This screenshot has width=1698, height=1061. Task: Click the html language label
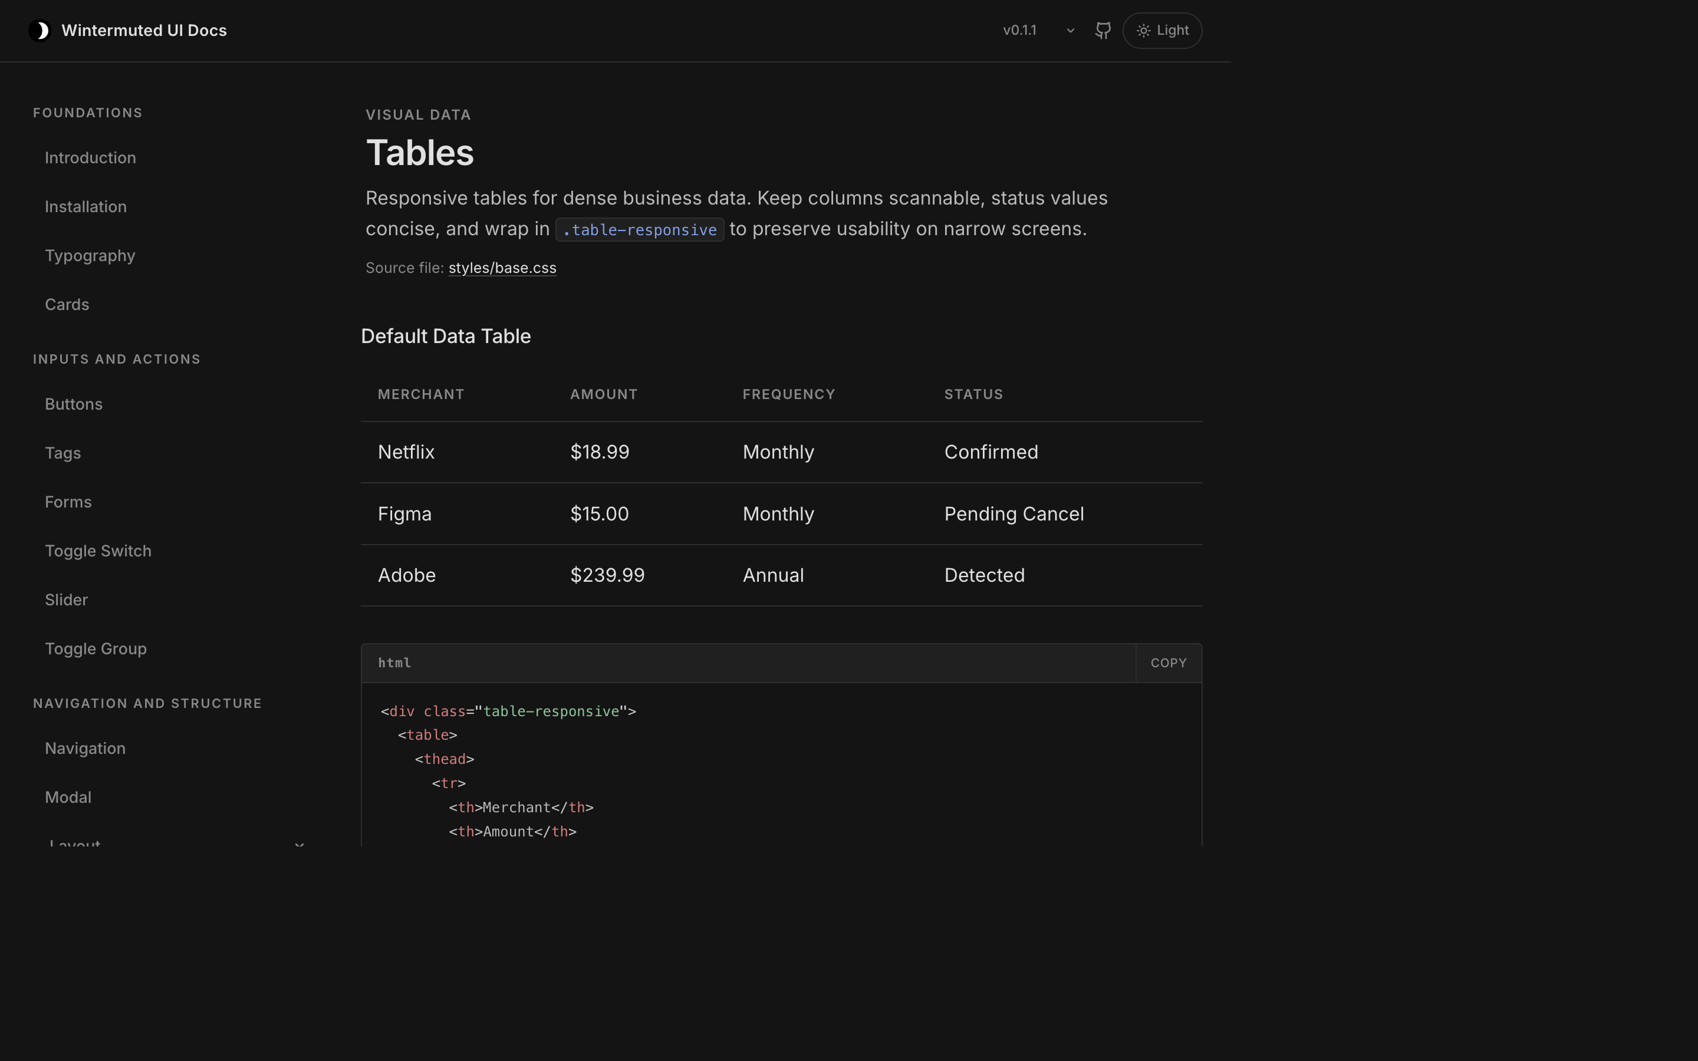(394, 663)
